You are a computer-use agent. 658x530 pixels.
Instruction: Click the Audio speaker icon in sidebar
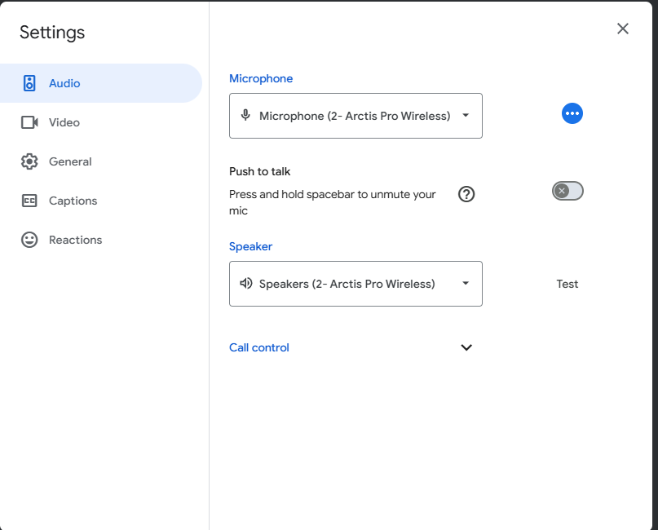29,83
